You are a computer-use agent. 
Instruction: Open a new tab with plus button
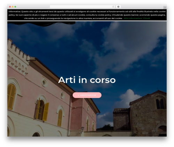[x=165, y=8]
